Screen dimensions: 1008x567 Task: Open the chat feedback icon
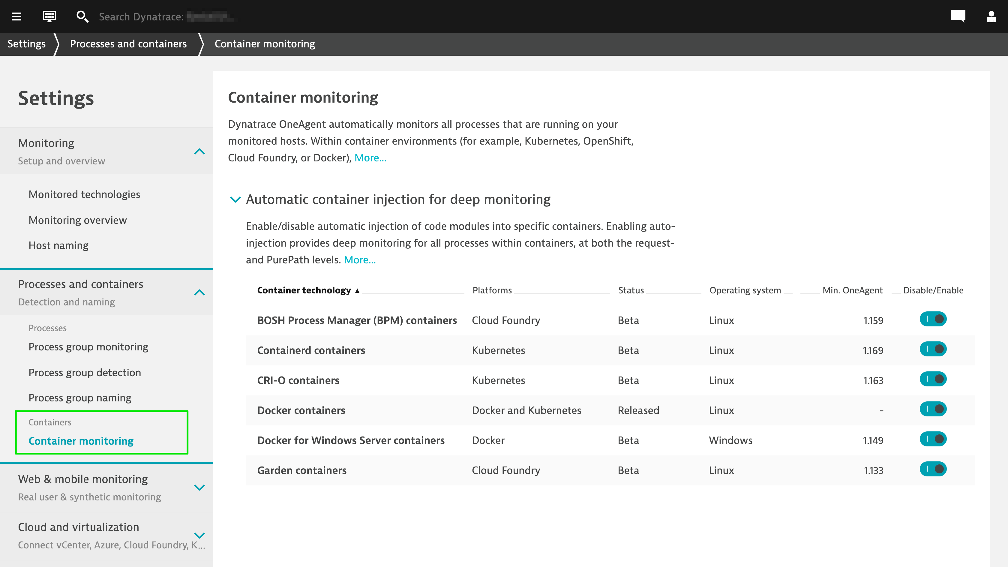[958, 16]
